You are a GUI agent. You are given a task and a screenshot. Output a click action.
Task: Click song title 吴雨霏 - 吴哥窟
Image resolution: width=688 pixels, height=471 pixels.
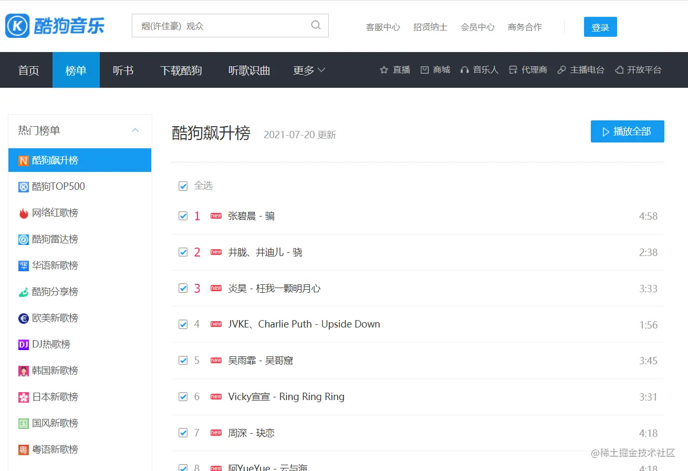[260, 361]
